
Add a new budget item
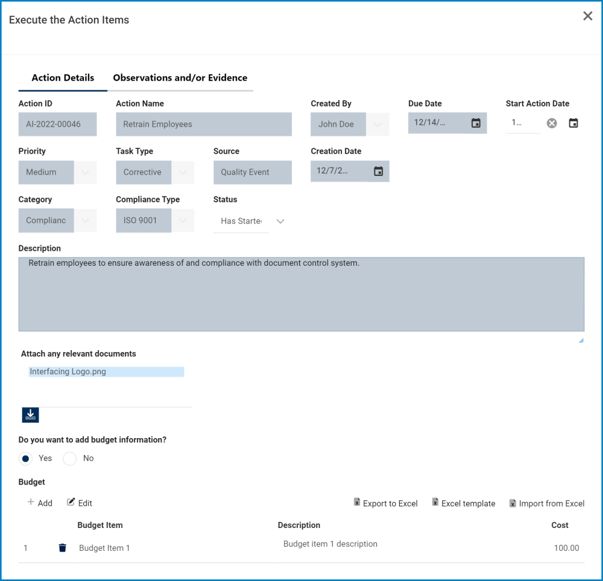[40, 503]
